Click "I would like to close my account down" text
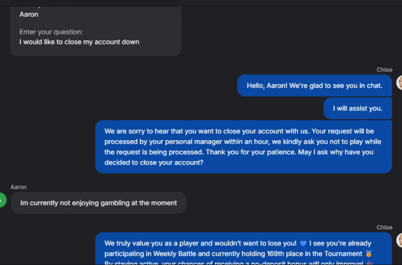402x265 pixels. tap(80, 42)
